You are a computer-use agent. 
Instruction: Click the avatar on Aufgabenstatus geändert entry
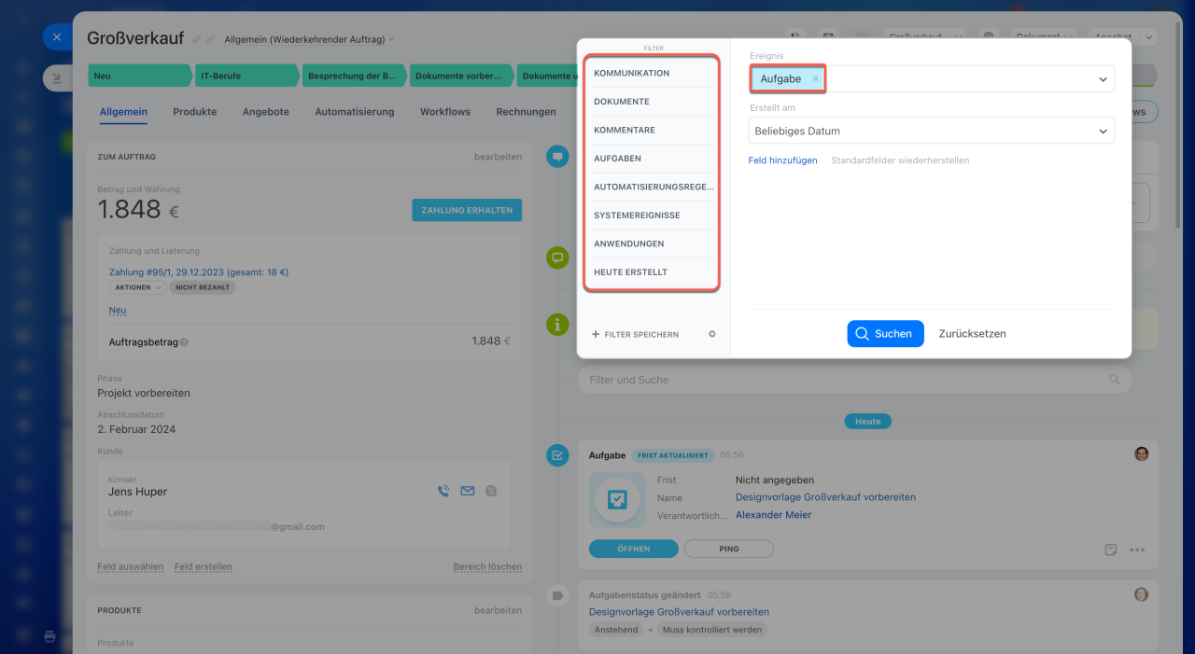pyautogui.click(x=1141, y=594)
